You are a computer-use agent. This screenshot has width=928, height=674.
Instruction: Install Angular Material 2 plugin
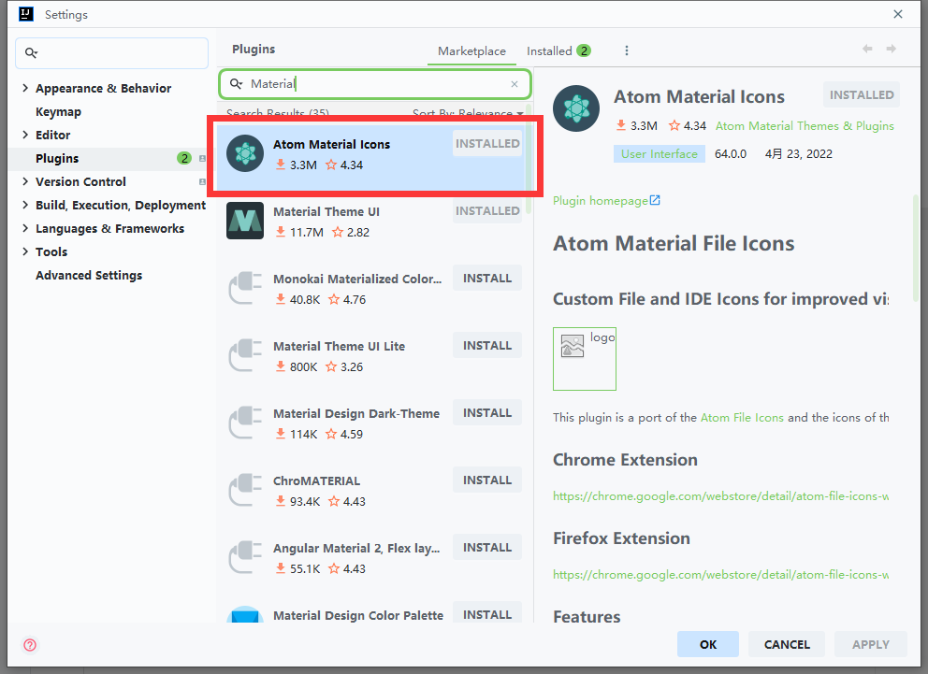coord(487,548)
